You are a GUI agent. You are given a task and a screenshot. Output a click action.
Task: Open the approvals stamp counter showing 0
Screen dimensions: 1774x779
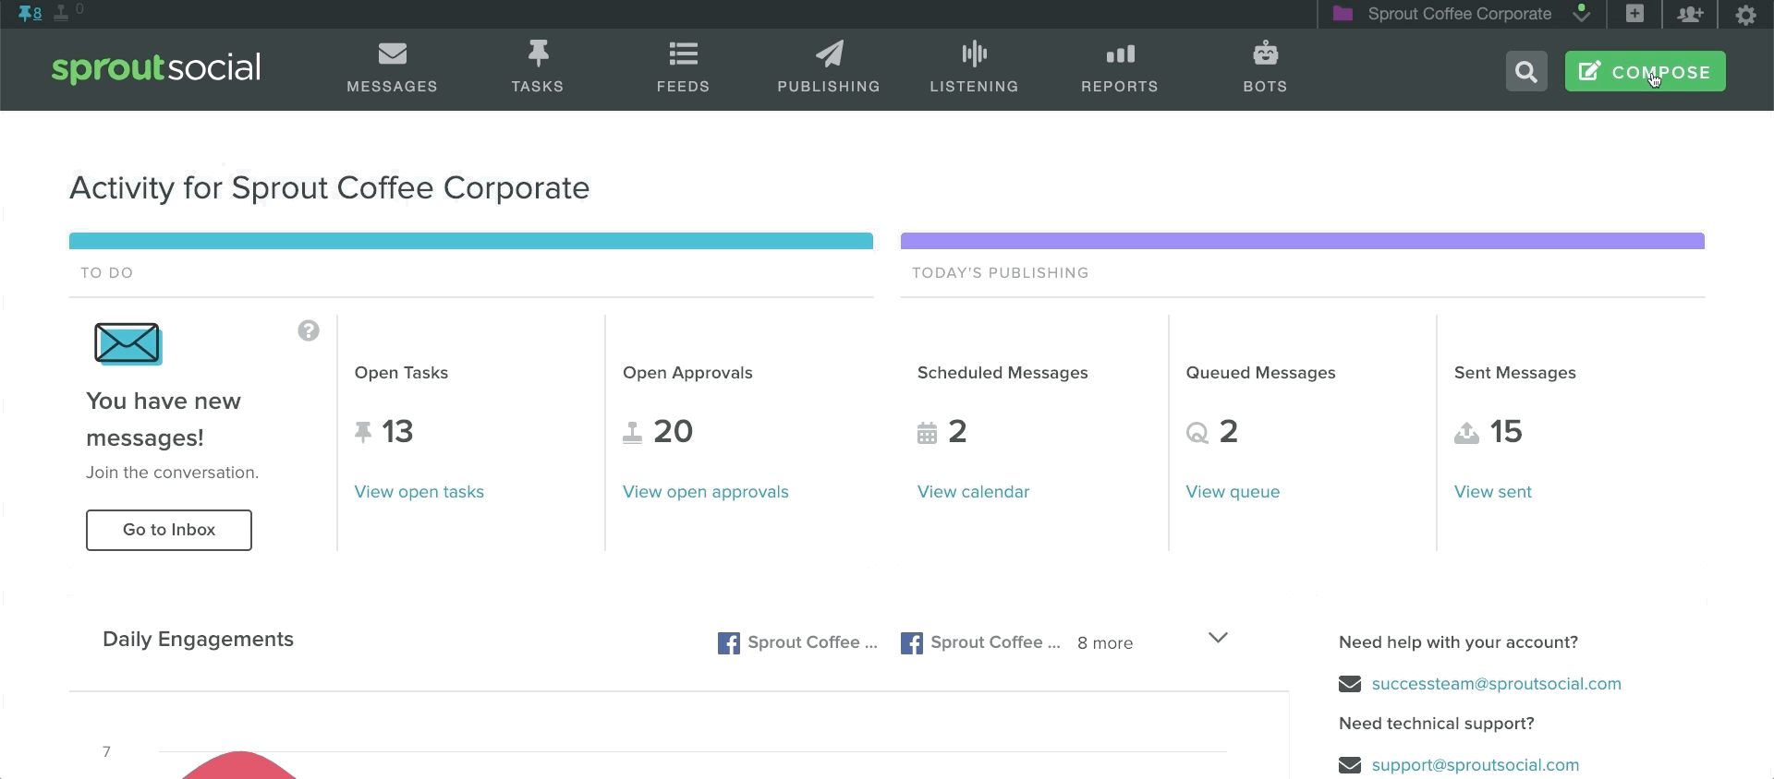(69, 12)
